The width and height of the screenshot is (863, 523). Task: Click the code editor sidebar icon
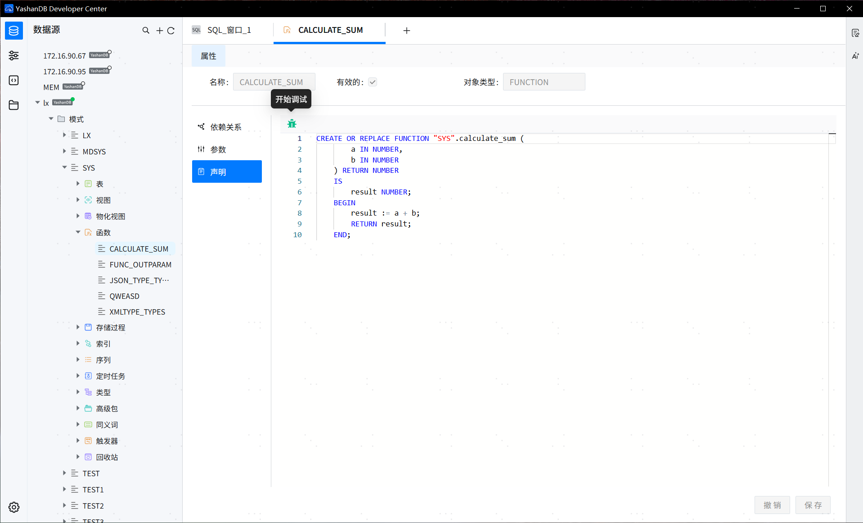[x=13, y=80]
